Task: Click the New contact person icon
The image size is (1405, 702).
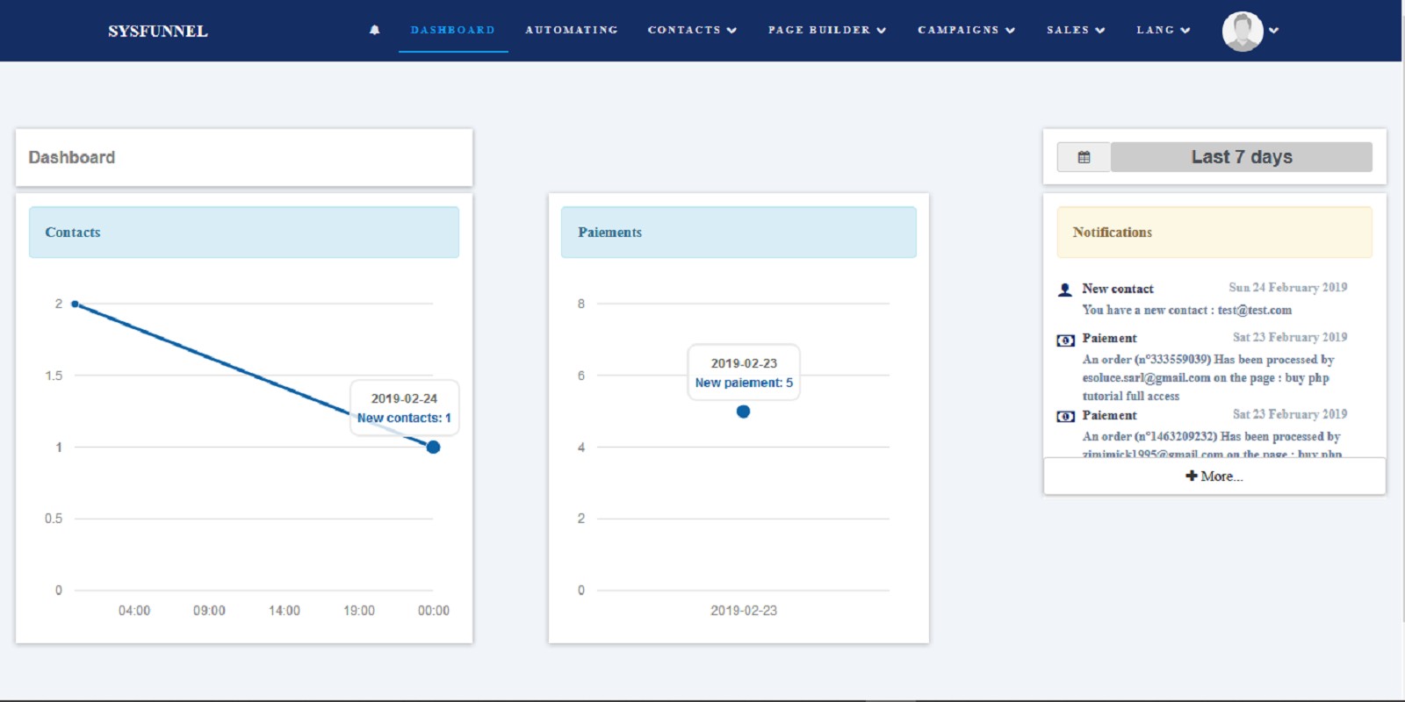Action: [1065, 290]
